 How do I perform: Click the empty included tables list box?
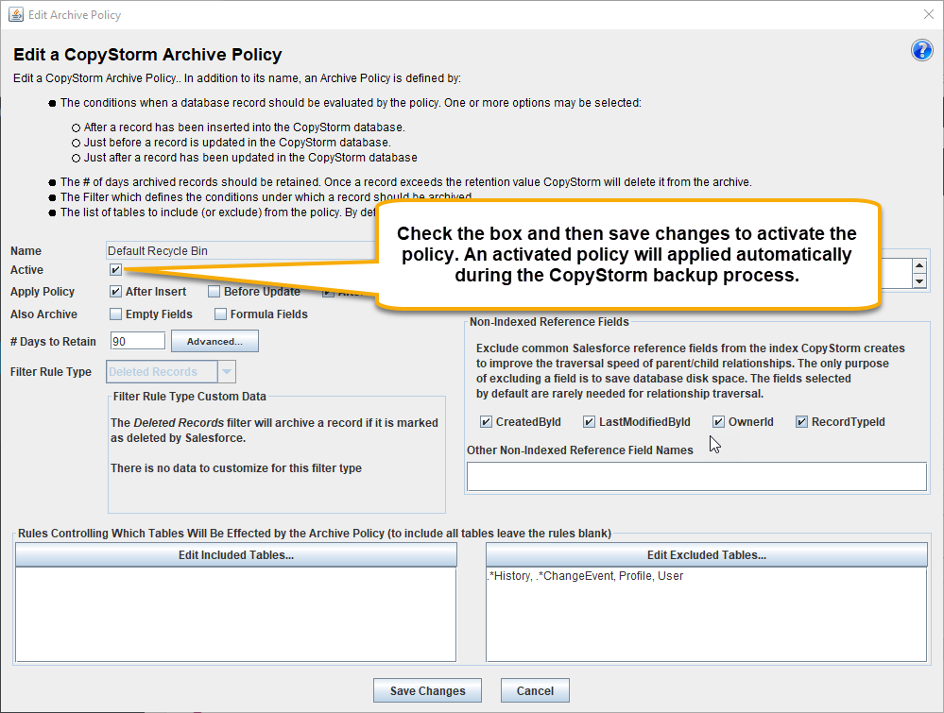236,615
